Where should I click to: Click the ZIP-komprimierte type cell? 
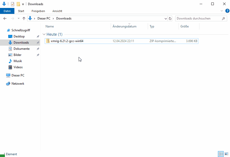[163, 41]
